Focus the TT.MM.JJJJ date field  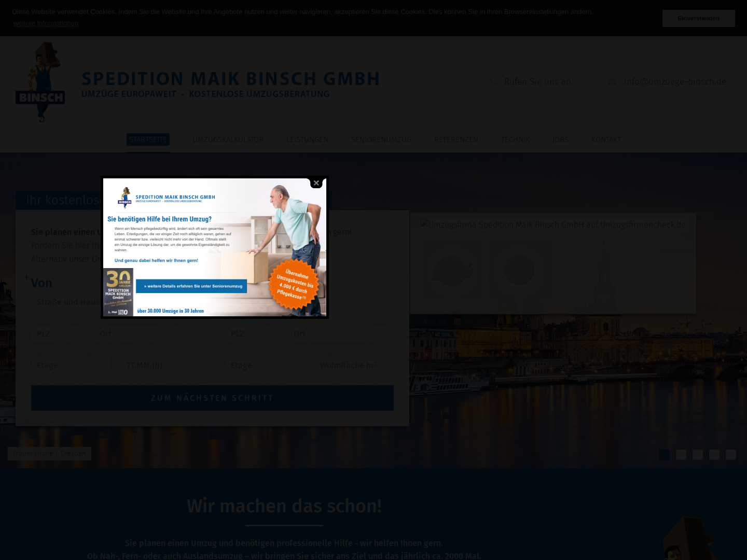tap(160, 366)
